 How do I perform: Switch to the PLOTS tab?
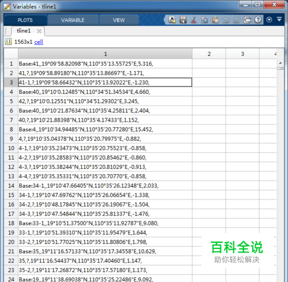point(25,20)
